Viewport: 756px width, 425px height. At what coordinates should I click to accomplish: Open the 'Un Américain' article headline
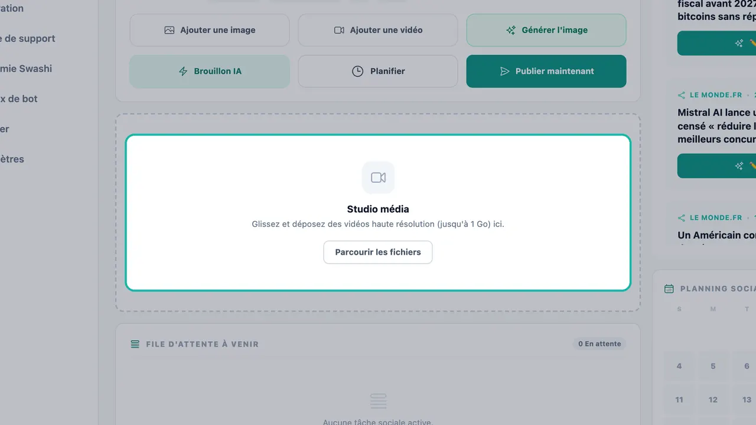(717, 235)
